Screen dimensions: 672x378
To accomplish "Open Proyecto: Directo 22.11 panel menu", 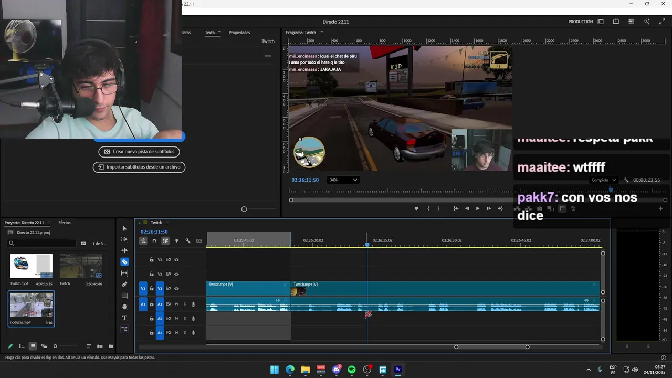I will (x=49, y=223).
